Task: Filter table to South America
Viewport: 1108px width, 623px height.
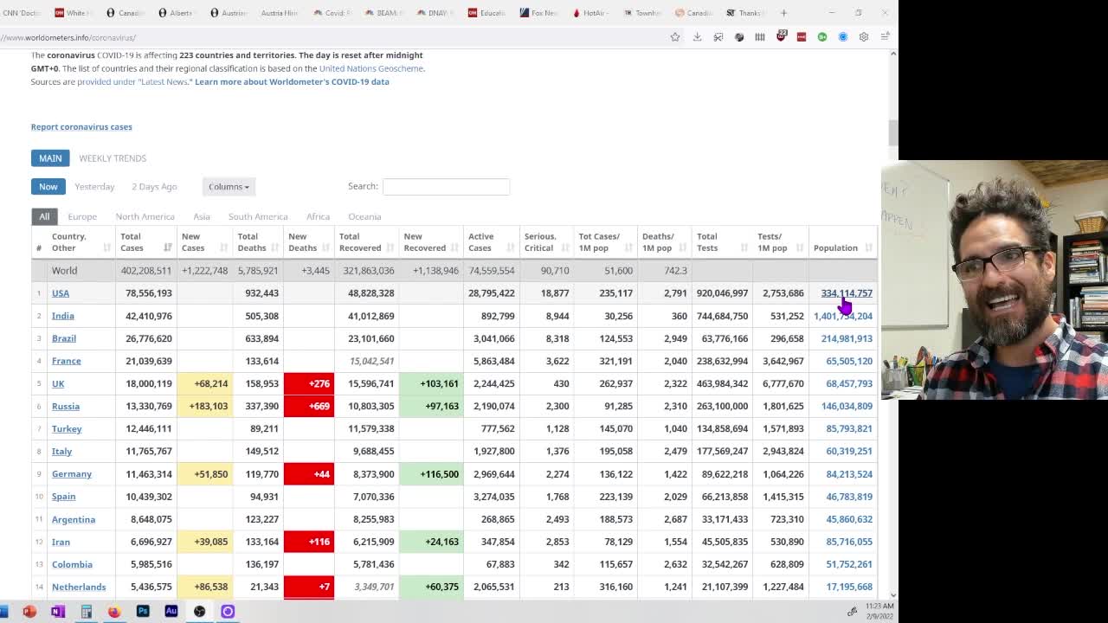Action: tap(258, 216)
